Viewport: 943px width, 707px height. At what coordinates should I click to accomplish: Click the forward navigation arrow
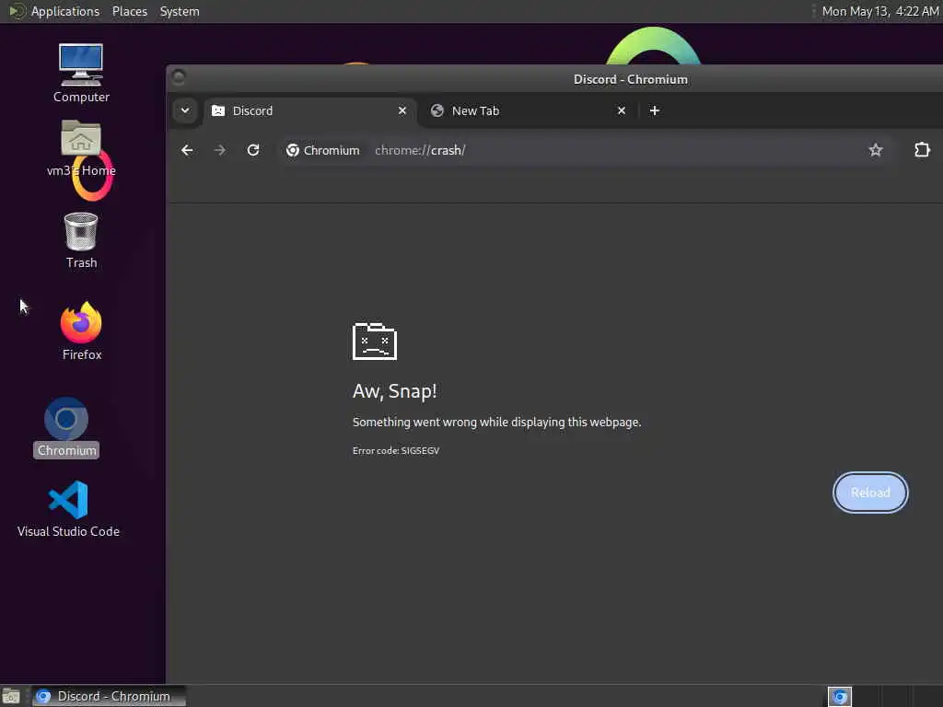click(220, 150)
